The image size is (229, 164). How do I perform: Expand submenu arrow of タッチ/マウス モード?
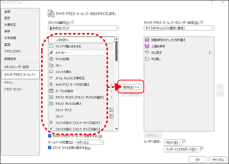tap(111, 85)
